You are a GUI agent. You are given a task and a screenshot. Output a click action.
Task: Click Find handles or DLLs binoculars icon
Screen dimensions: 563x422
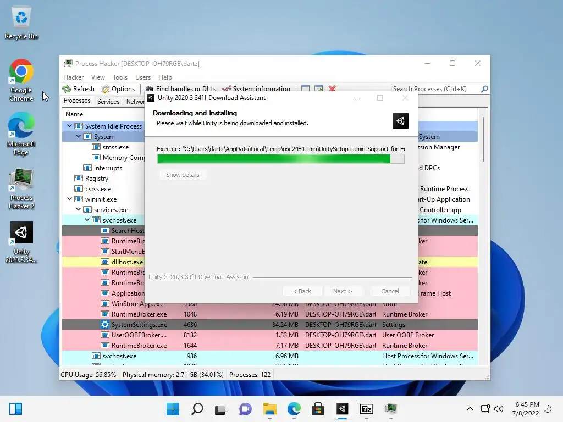[x=150, y=89]
